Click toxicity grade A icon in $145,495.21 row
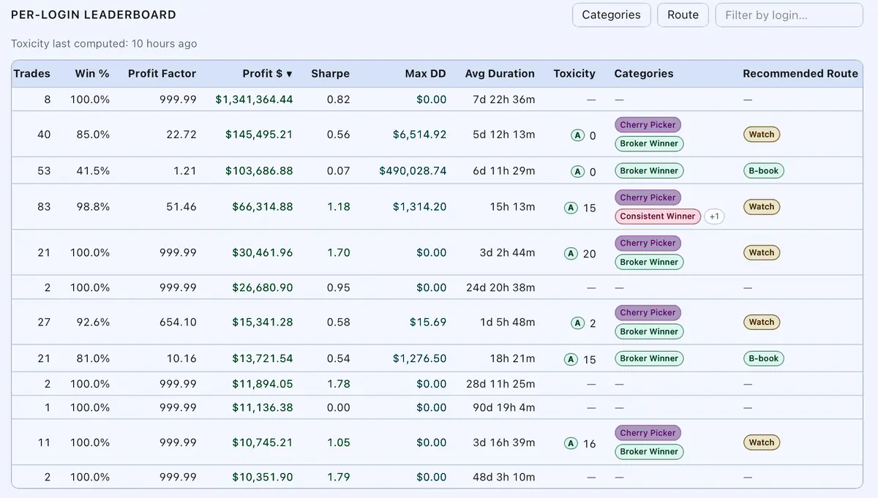The height and width of the screenshot is (498, 878). [x=577, y=135]
